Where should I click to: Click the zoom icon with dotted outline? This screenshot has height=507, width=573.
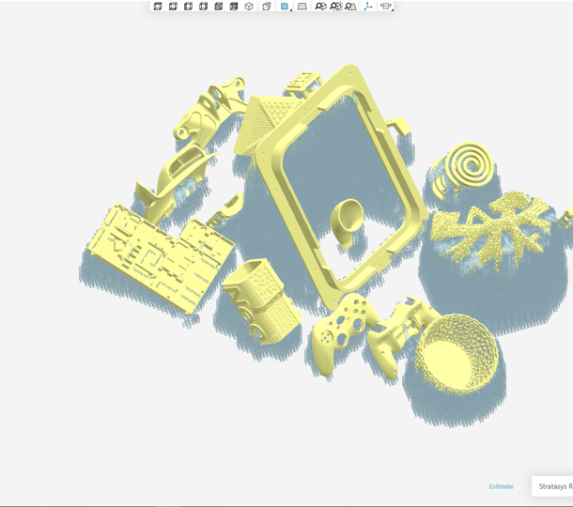[335, 7]
